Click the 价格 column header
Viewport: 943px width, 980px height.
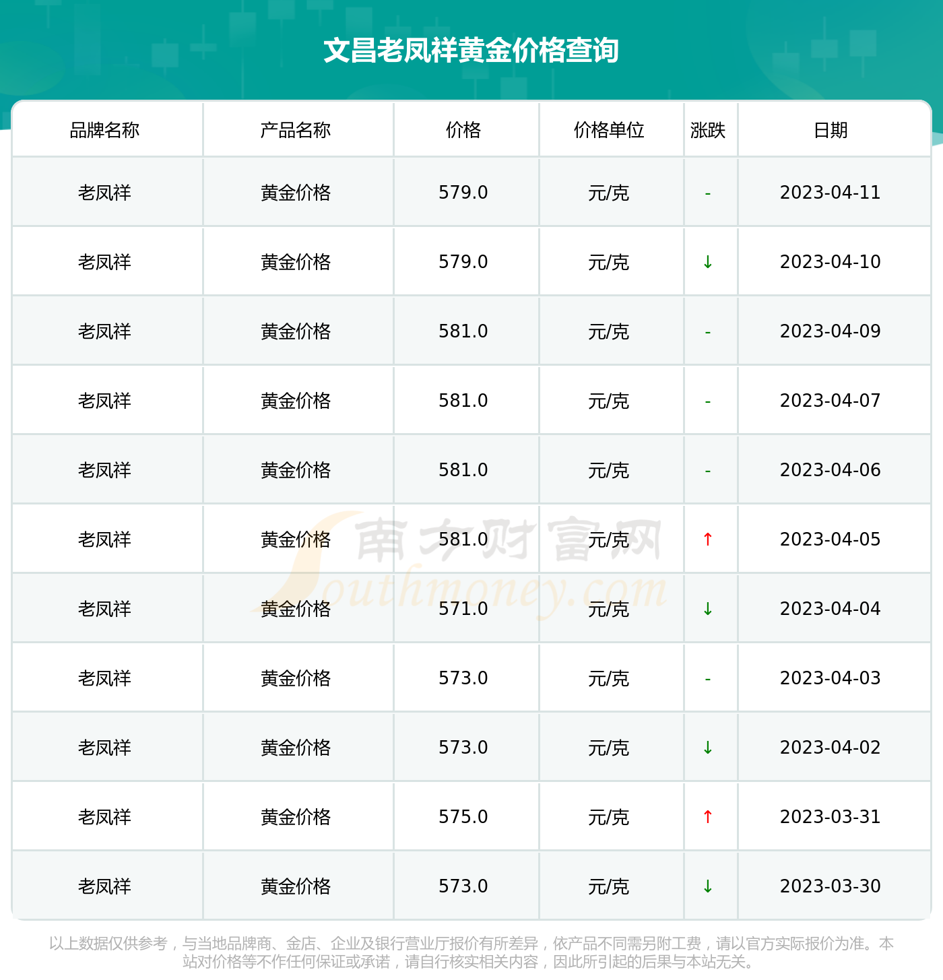tap(463, 130)
